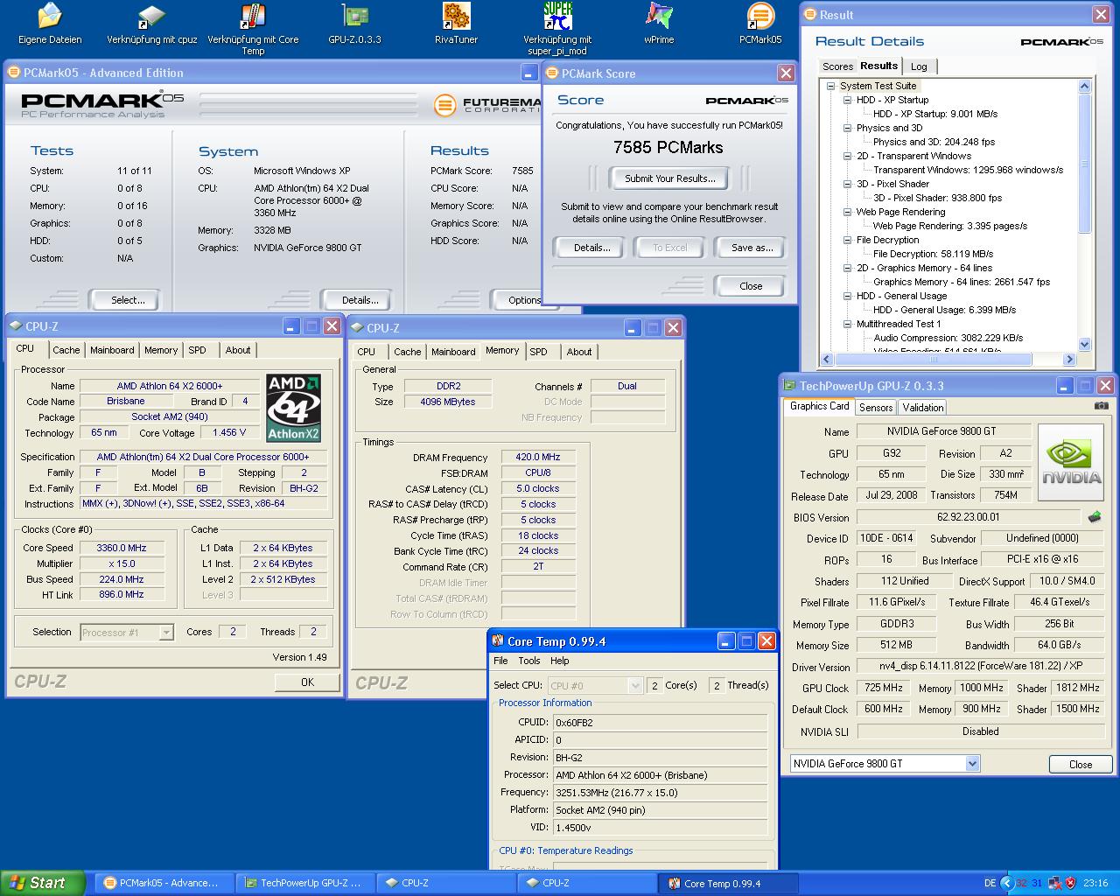Screen dimensions: 1120x896
Task: Collapse the Physics and 3D tree node
Action: tap(848, 128)
